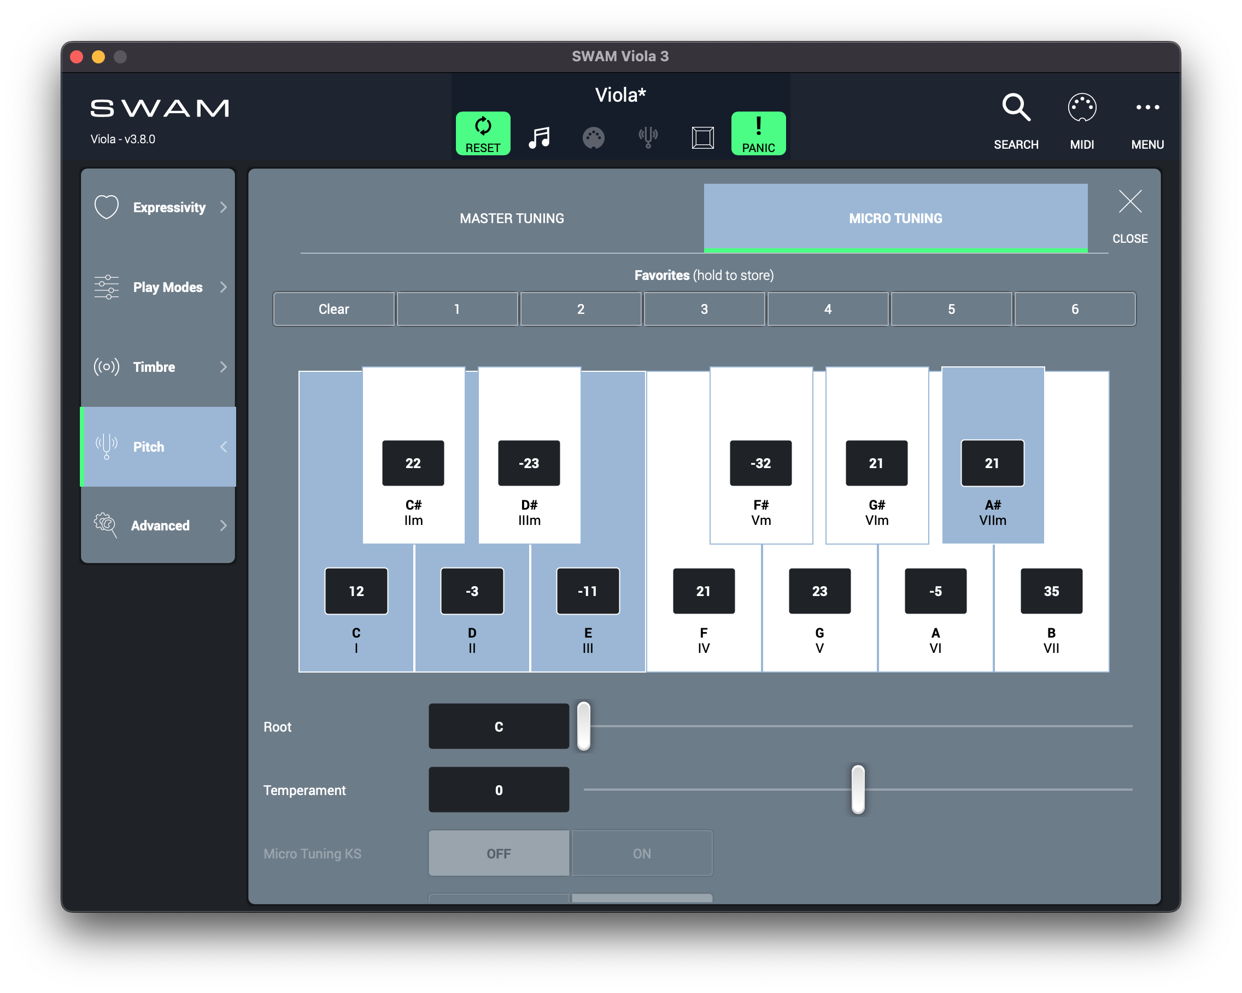Click the Clear favorites button
This screenshot has width=1242, height=993.
[x=333, y=309]
